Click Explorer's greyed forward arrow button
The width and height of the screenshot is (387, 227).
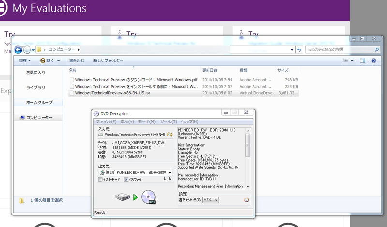pyautogui.click(x=27, y=50)
